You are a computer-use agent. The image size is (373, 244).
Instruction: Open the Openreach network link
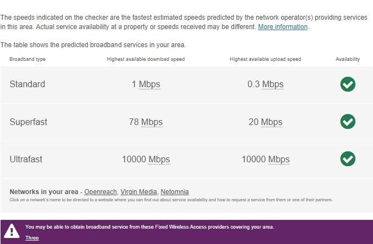tap(101, 192)
